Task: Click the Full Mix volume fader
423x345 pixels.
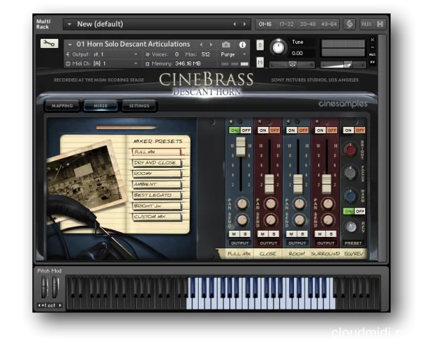Action: click(240, 147)
